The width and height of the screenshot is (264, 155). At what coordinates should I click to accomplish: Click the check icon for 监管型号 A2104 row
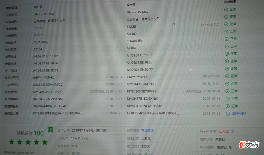[227, 46]
